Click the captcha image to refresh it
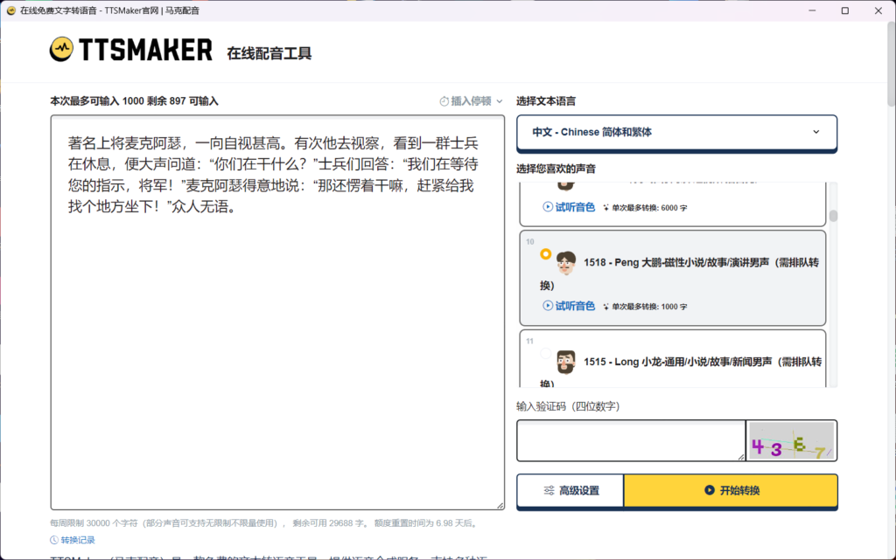 (791, 440)
